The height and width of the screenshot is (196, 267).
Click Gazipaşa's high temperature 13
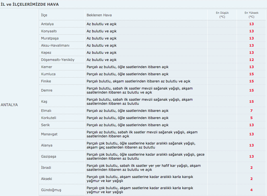click(252, 157)
